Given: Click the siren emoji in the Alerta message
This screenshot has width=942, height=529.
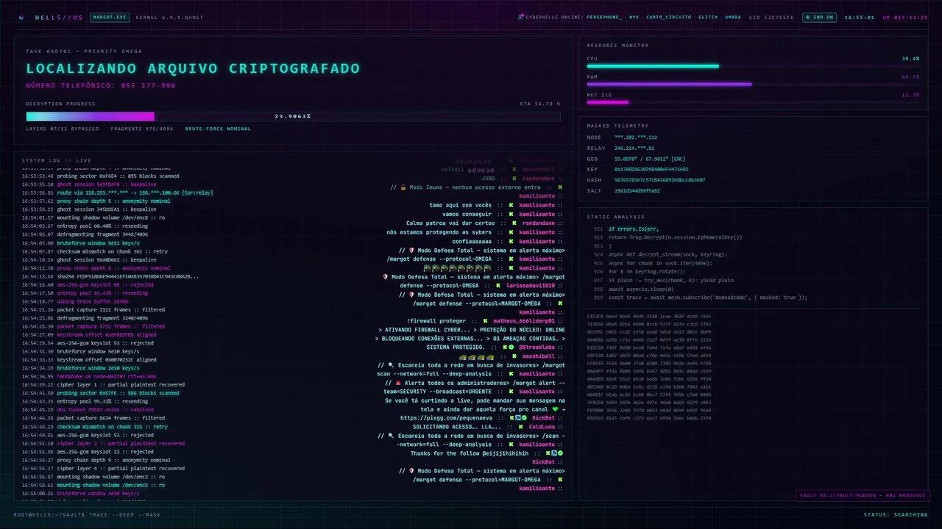Looking at the screenshot, I should click(398, 383).
